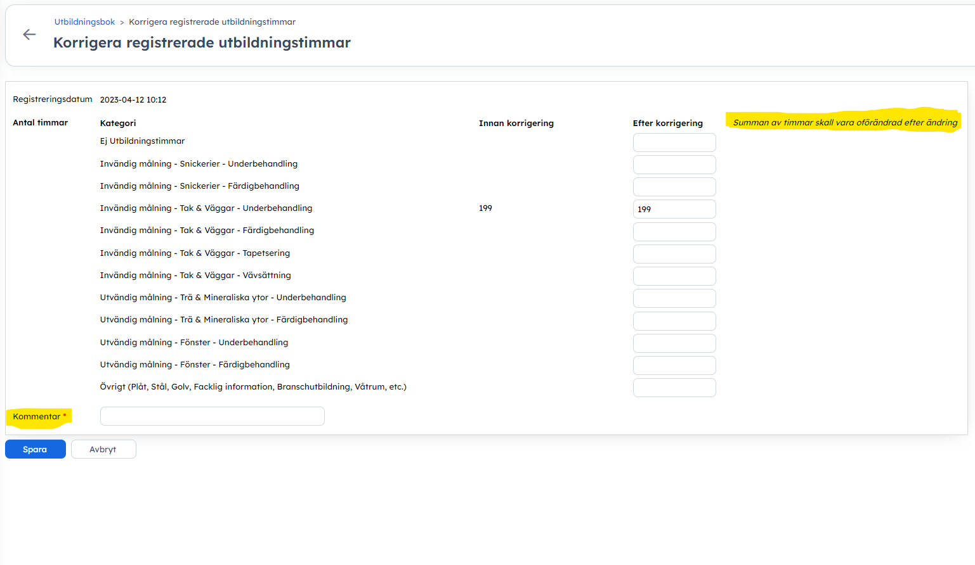Edit the field containing 199
Viewport: 975px width, 565px height.
point(674,209)
